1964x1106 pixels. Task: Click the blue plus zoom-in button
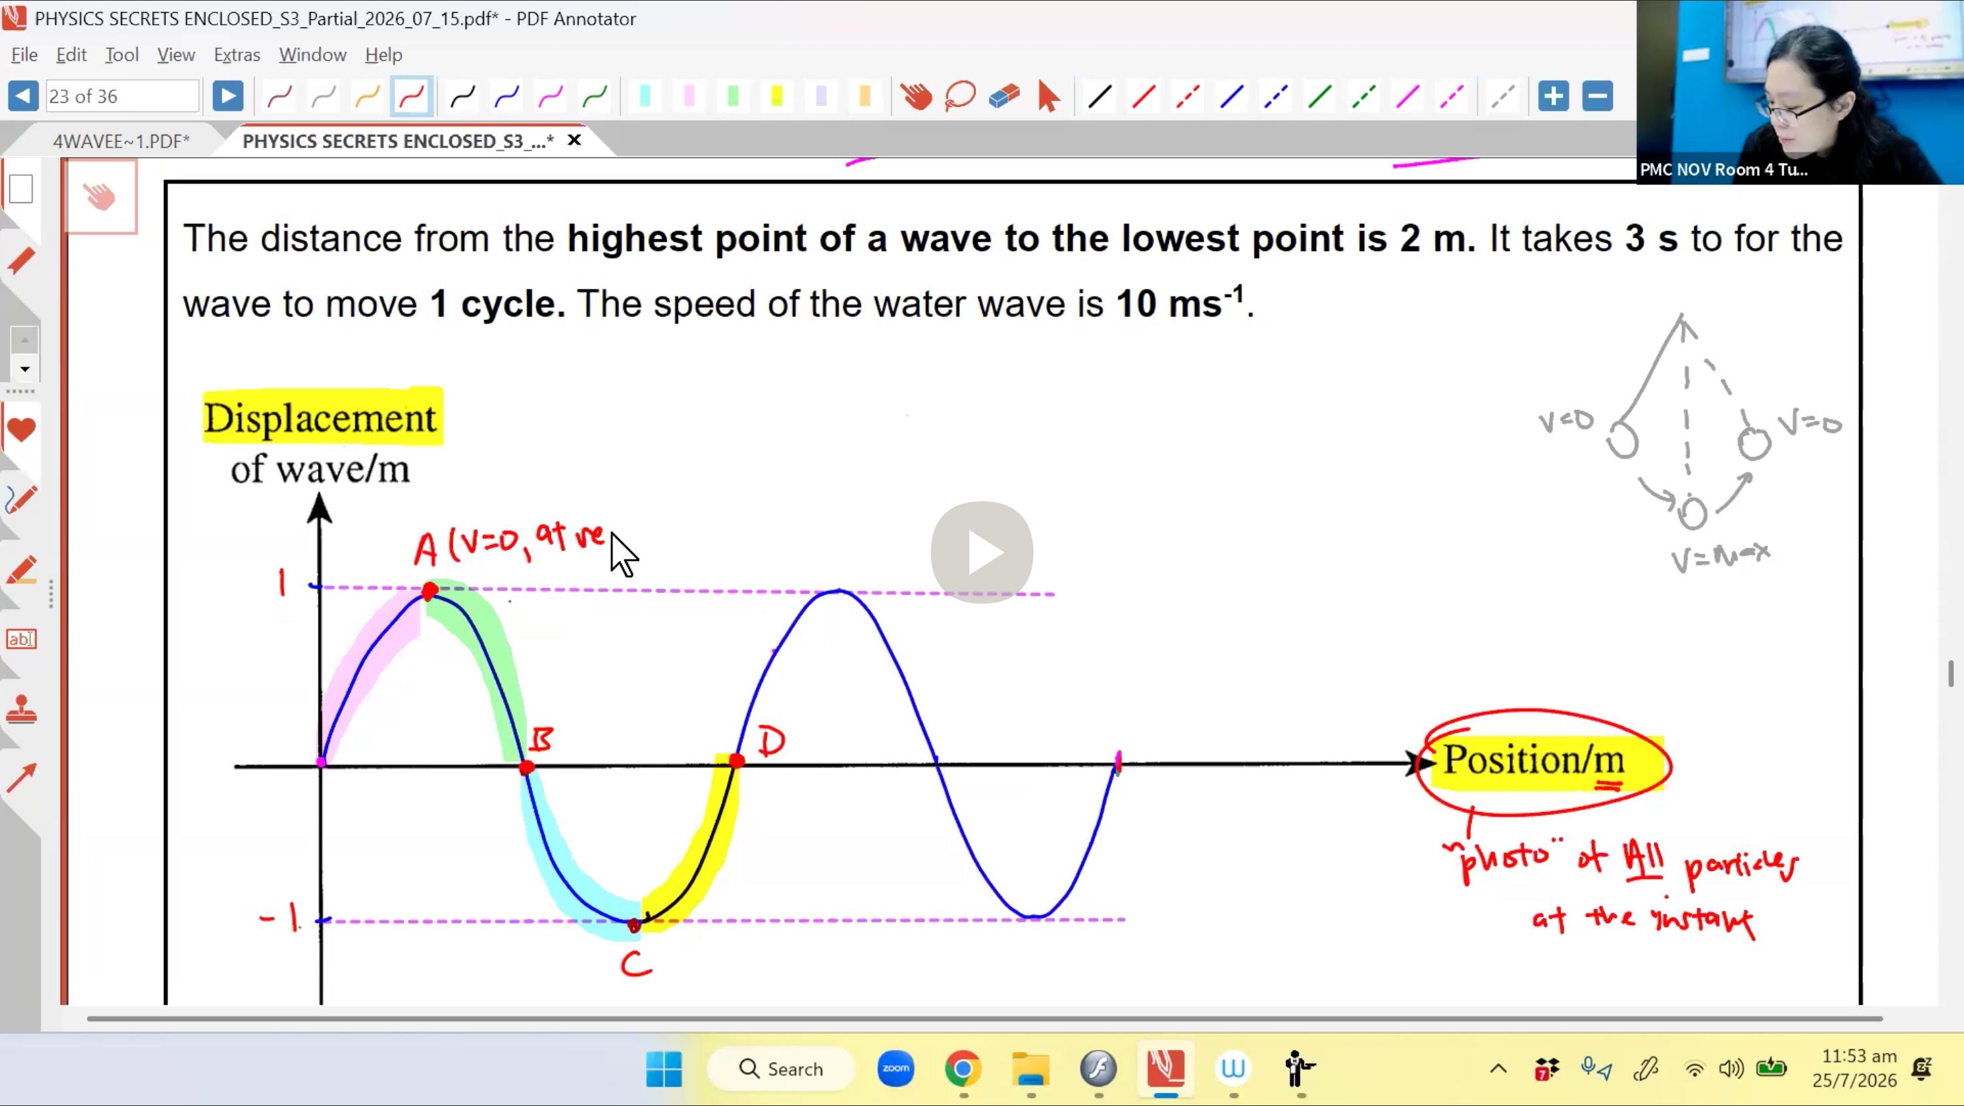click(1553, 96)
